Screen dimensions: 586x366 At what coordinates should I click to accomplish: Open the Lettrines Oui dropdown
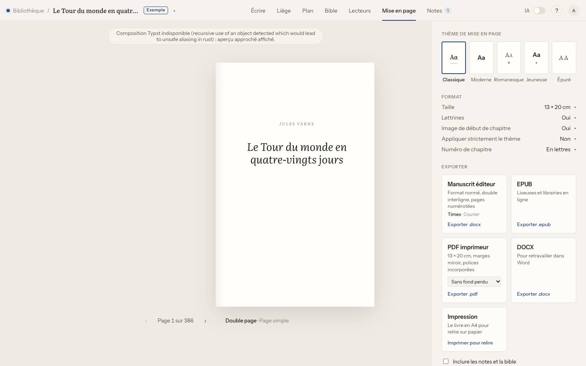[569, 118]
